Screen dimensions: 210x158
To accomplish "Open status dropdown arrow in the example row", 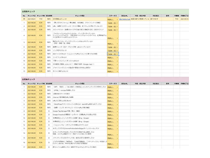I will [x=117, y=19].
